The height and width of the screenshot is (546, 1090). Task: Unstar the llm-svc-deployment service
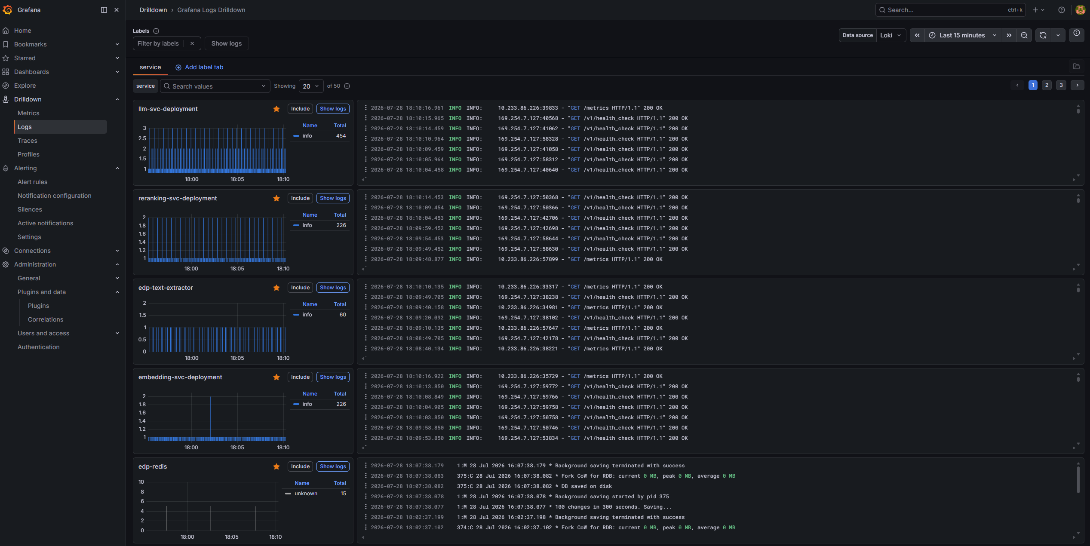[276, 109]
